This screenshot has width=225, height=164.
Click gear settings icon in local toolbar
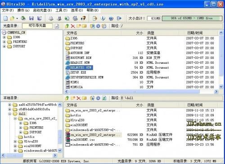(x=98, y=98)
